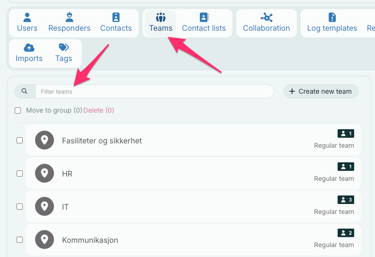The height and width of the screenshot is (257, 375).
Task: Click the Create new team button
Action: pyautogui.click(x=321, y=91)
